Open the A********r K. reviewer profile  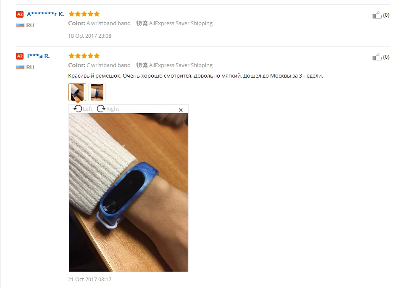tap(45, 14)
